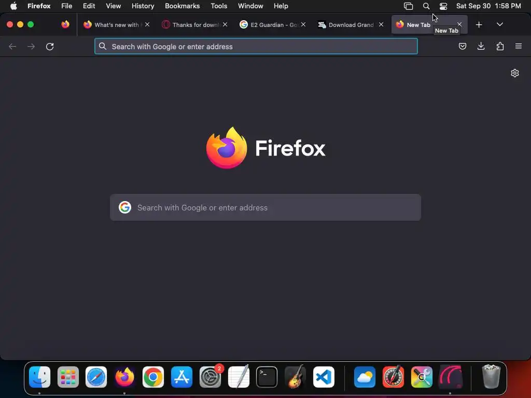
Task: Launch Terminal from the Dock
Action: pyautogui.click(x=267, y=377)
